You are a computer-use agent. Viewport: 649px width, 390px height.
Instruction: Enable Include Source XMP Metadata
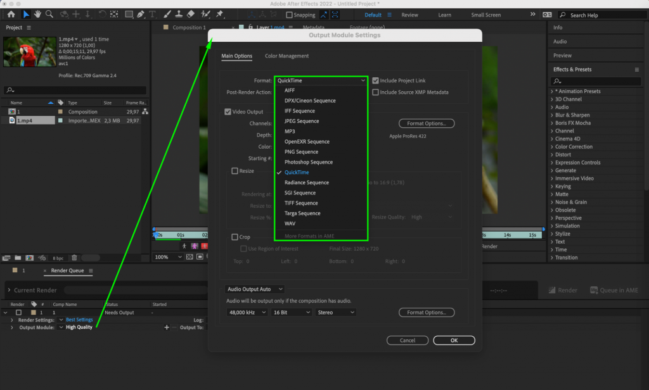tap(374, 92)
